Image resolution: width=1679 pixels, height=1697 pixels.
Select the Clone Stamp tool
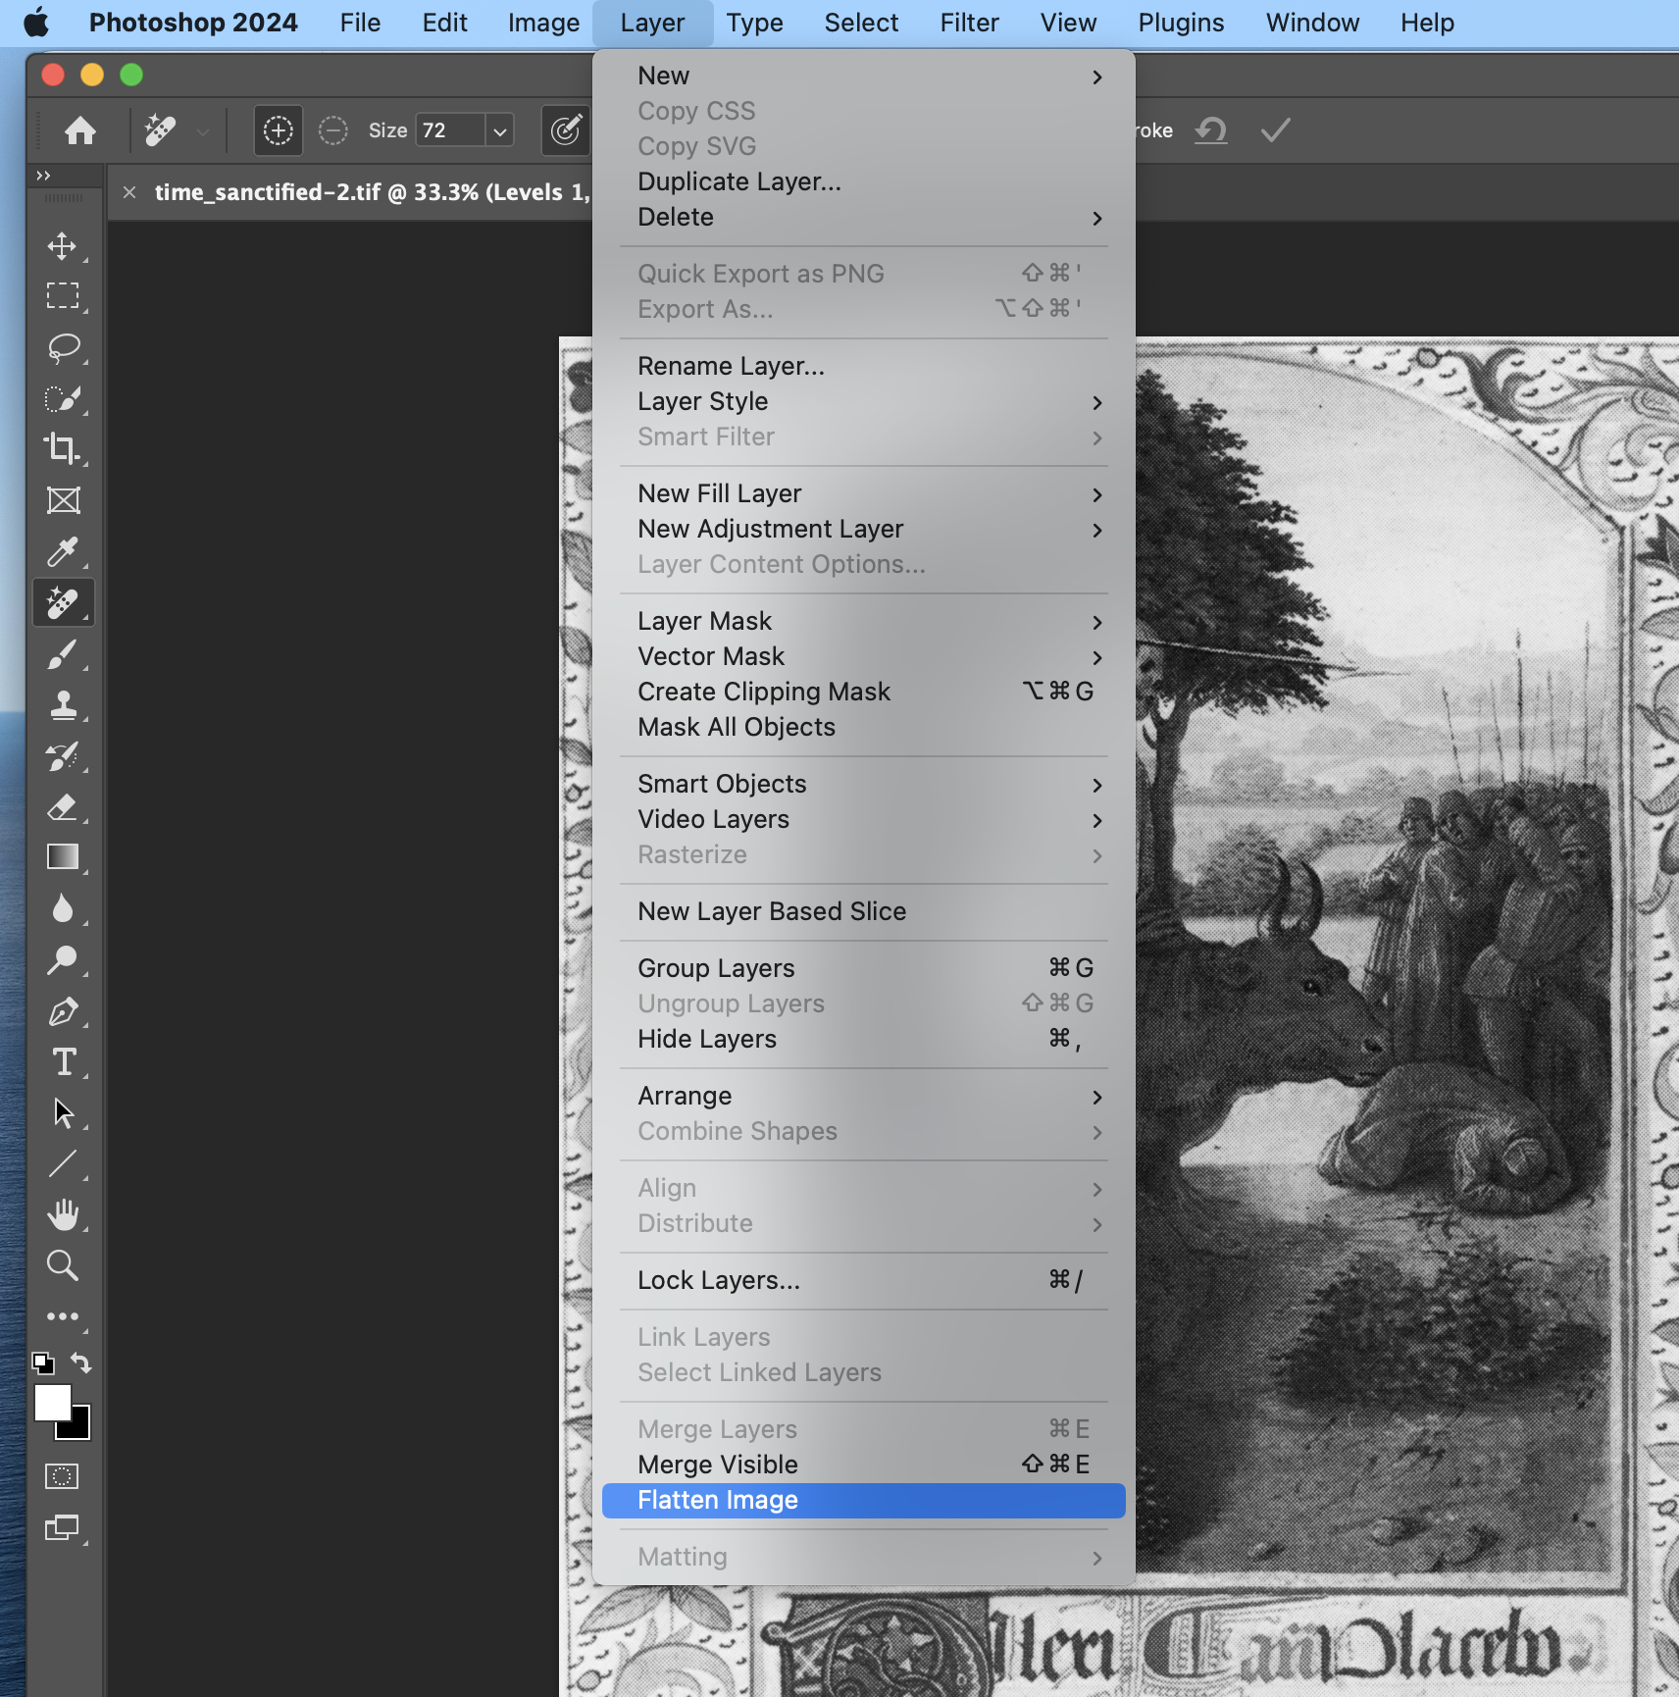(63, 705)
